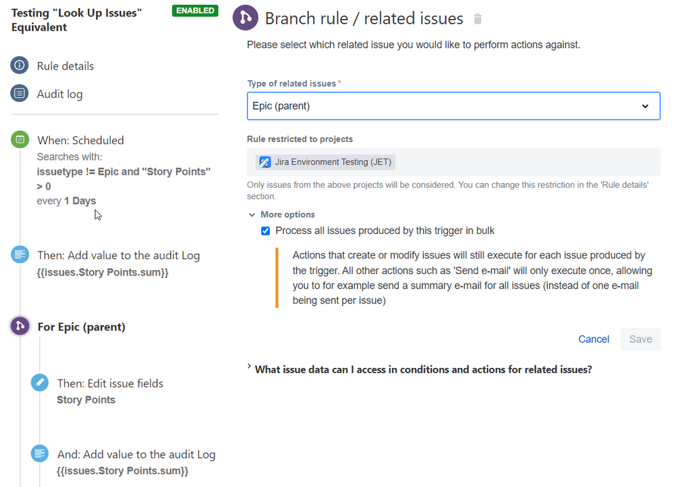
Task: Select the purple Epic branch icon in sidebar
Action: pyautogui.click(x=20, y=326)
